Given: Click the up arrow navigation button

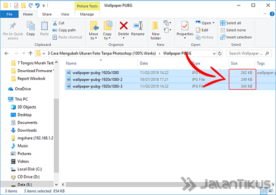Looking at the screenshot, I should 31,54.
